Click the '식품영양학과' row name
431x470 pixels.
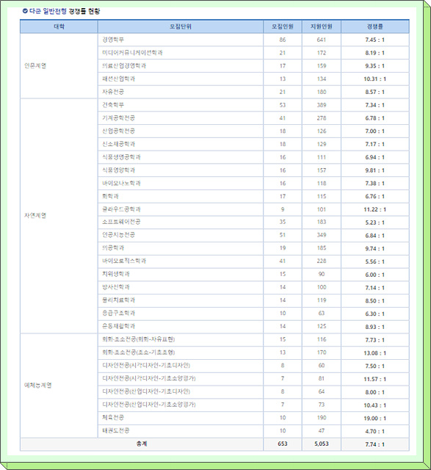119,170
